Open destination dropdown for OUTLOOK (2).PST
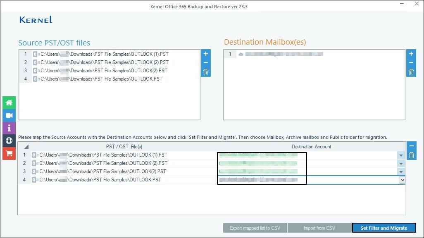Image resolution: width=424 pixels, height=238 pixels. tap(401, 163)
